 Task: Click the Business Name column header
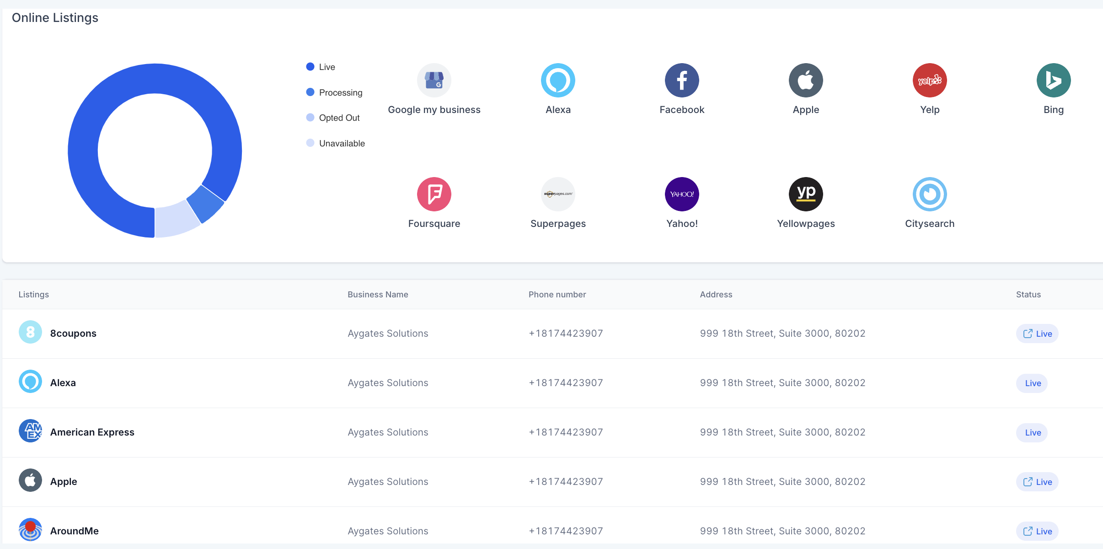(378, 295)
